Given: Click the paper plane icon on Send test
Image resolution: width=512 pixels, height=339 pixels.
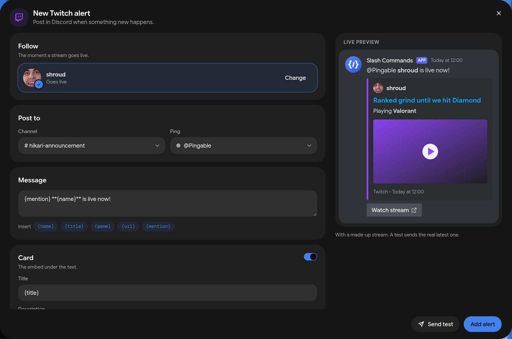Looking at the screenshot, I should tap(421, 324).
